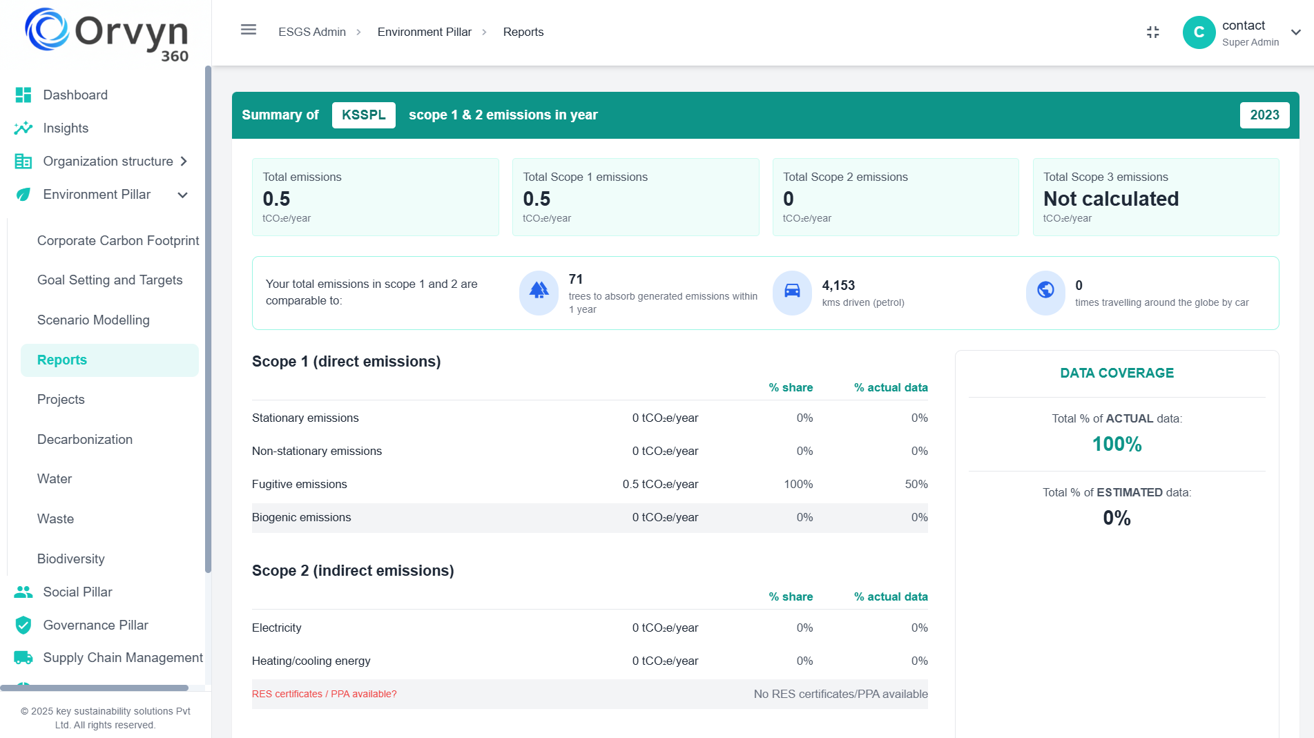Select the Organization structure icon

[23, 161]
